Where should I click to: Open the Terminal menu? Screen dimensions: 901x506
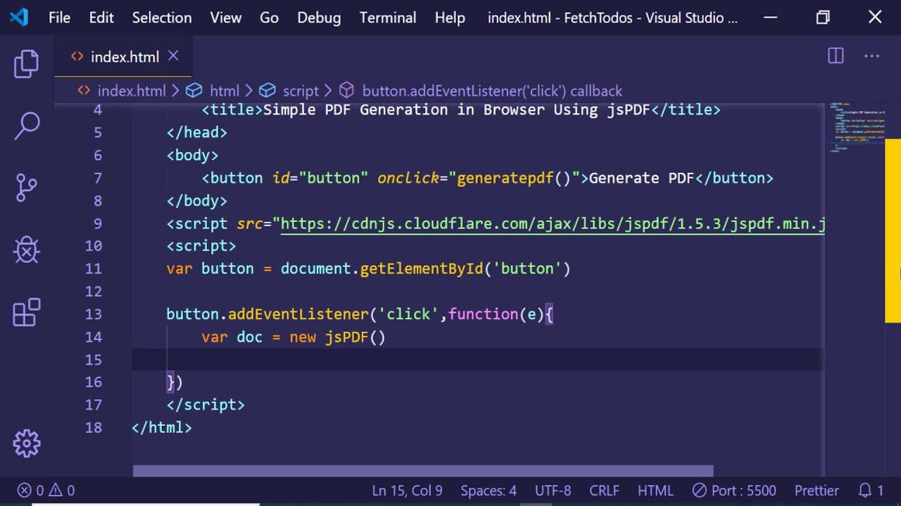pyautogui.click(x=387, y=18)
